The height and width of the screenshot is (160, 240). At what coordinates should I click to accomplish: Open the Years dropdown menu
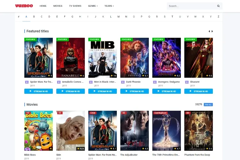pyautogui.click(x=109, y=6)
